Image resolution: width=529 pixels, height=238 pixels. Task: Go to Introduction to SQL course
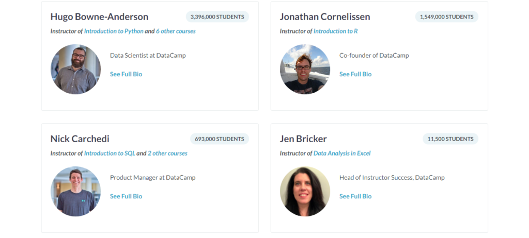click(110, 153)
